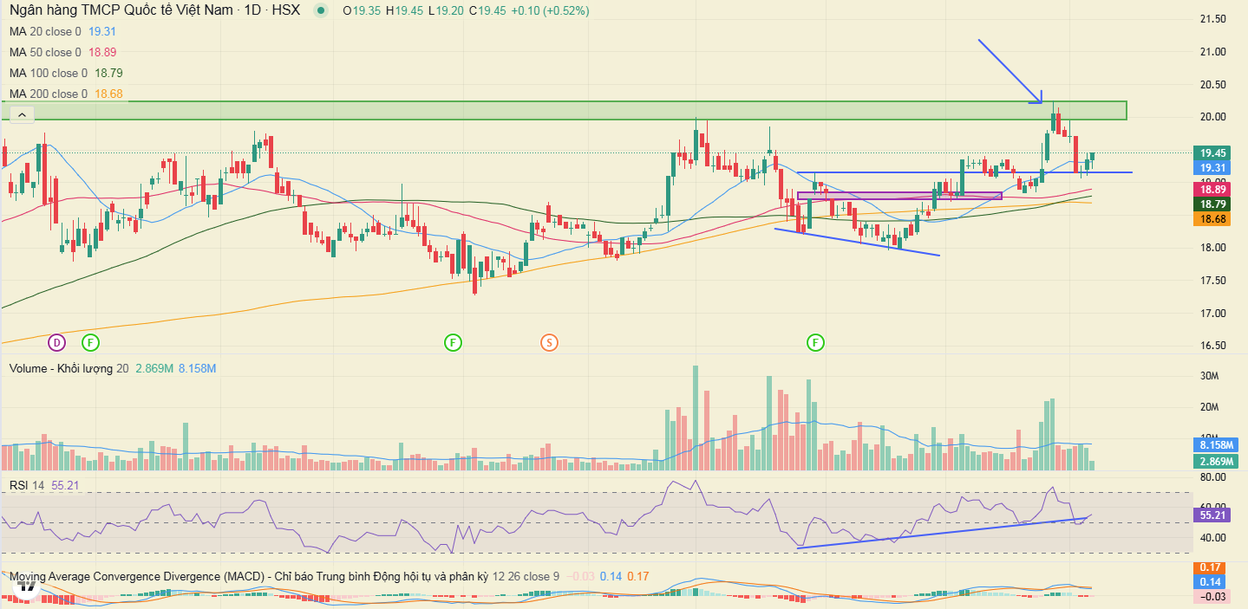
Task: Select the Volume - Khối lượng 20 legend
Action: [69, 368]
